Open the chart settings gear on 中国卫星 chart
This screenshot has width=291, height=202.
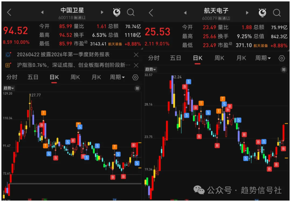tap(135, 77)
